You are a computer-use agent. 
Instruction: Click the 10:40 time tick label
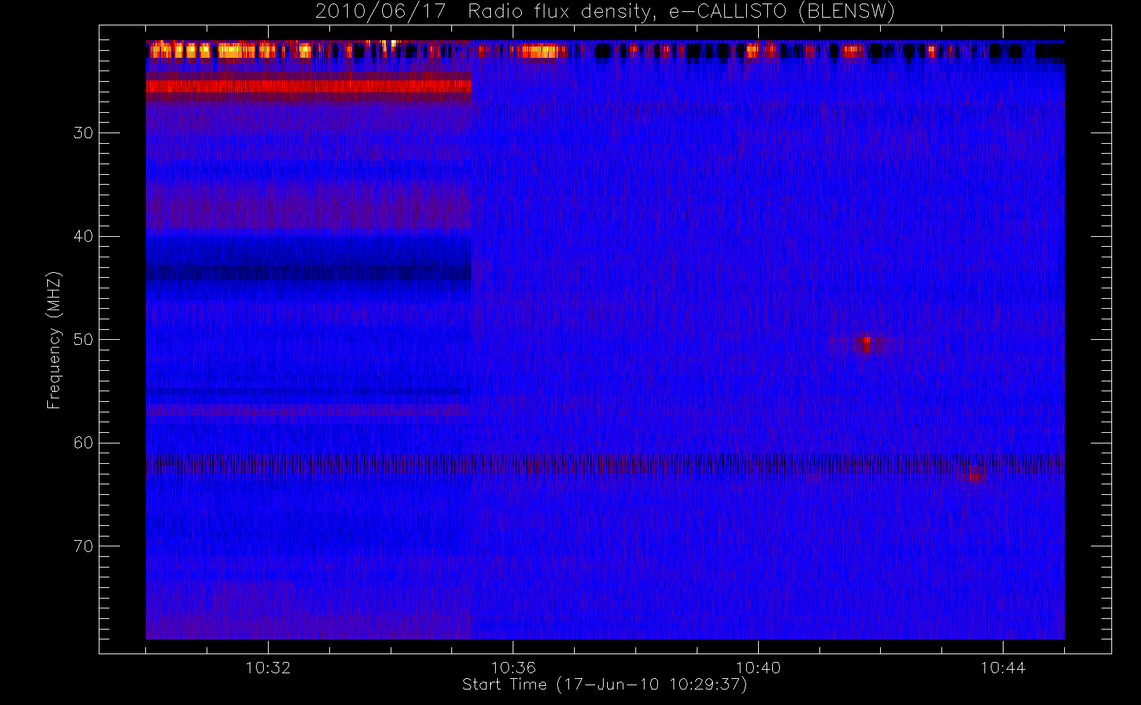click(x=758, y=668)
